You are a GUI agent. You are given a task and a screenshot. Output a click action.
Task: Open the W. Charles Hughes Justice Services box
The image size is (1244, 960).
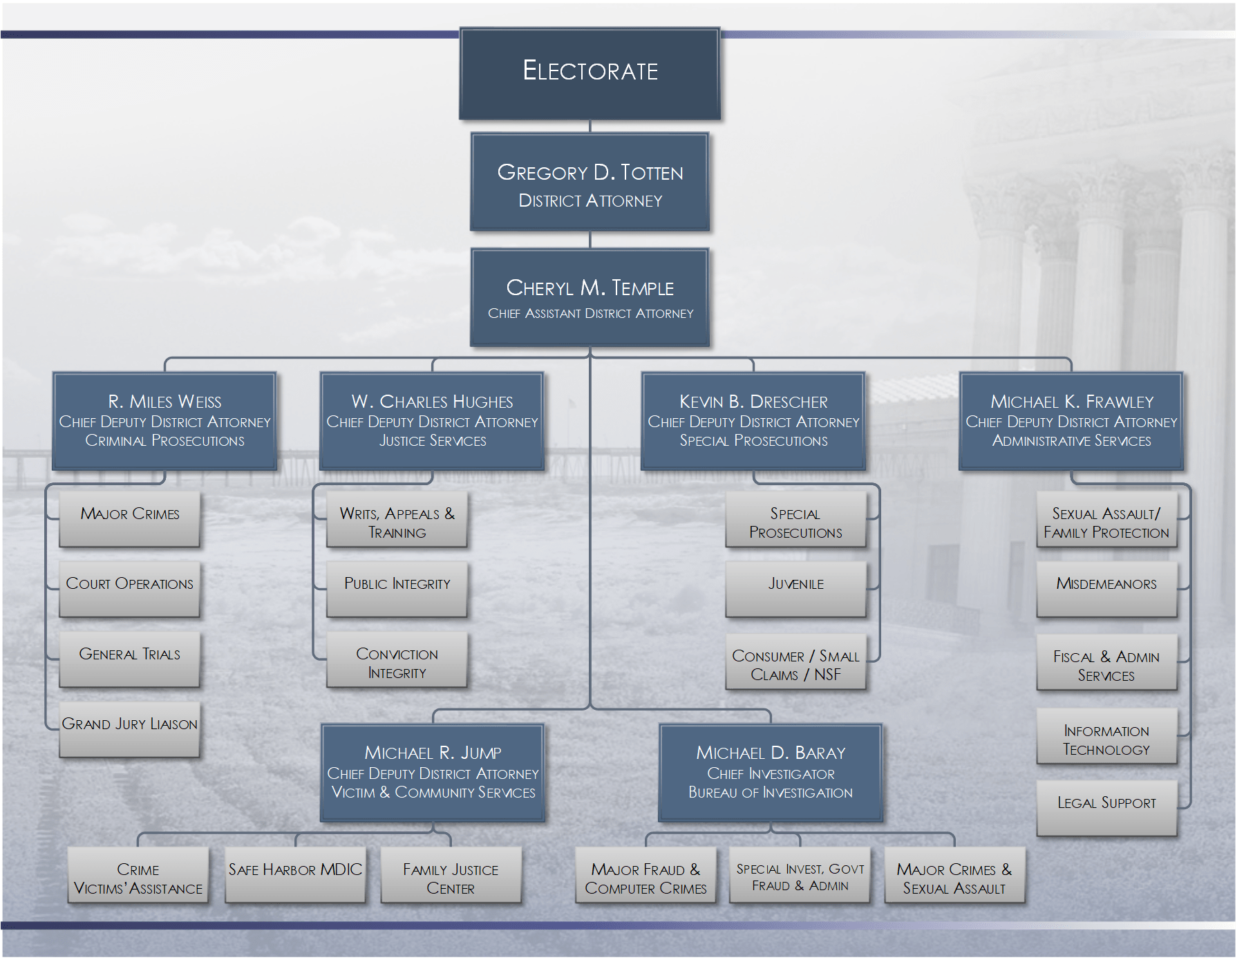click(432, 422)
